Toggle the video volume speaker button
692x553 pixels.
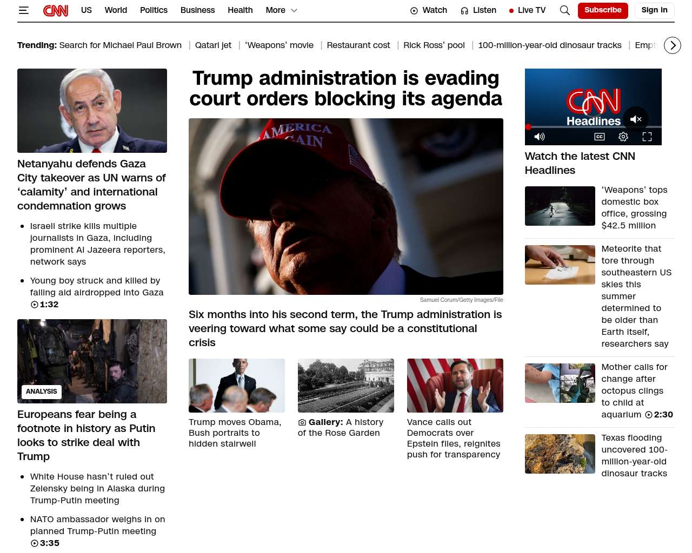[x=540, y=137]
